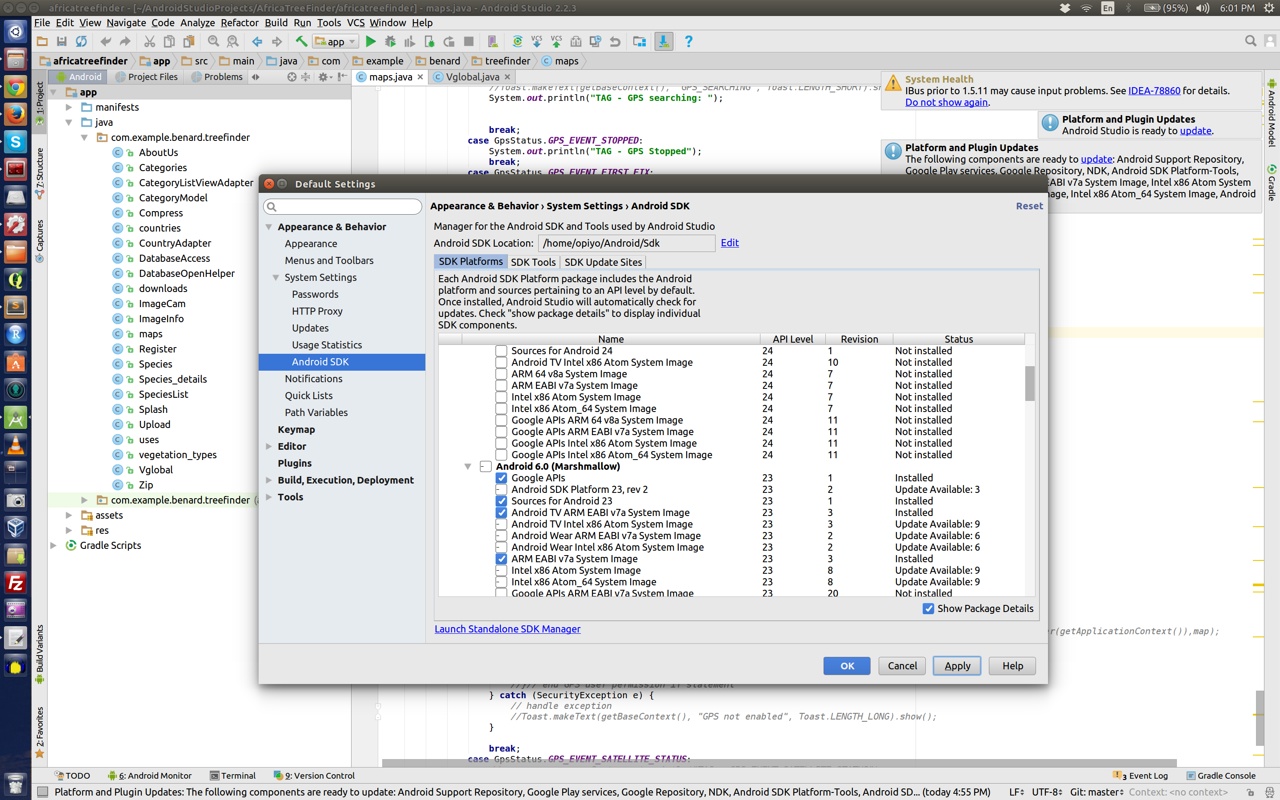Uncheck Show Package Details checkbox
Screen dimensions: 1280x800
(x=928, y=608)
